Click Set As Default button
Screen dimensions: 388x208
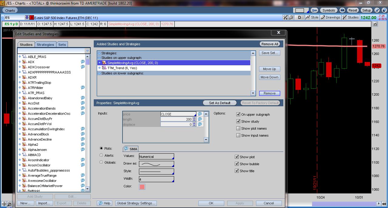pos(220,103)
